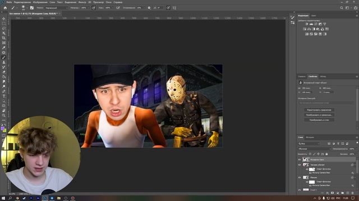This screenshot has height=201, width=359.
Task: Toggle Lock all padlock in Layers panel
Action: [x=326, y=154]
